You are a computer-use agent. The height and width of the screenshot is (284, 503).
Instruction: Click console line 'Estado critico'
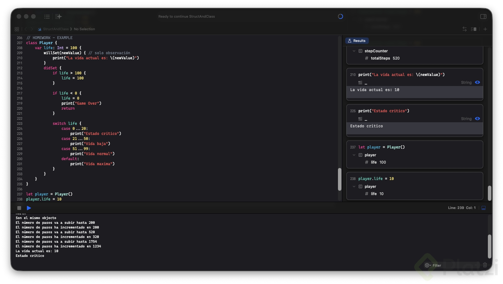[30, 256]
